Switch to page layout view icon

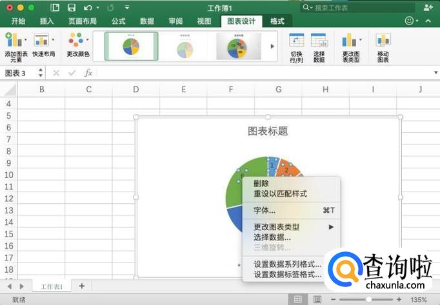(317, 299)
